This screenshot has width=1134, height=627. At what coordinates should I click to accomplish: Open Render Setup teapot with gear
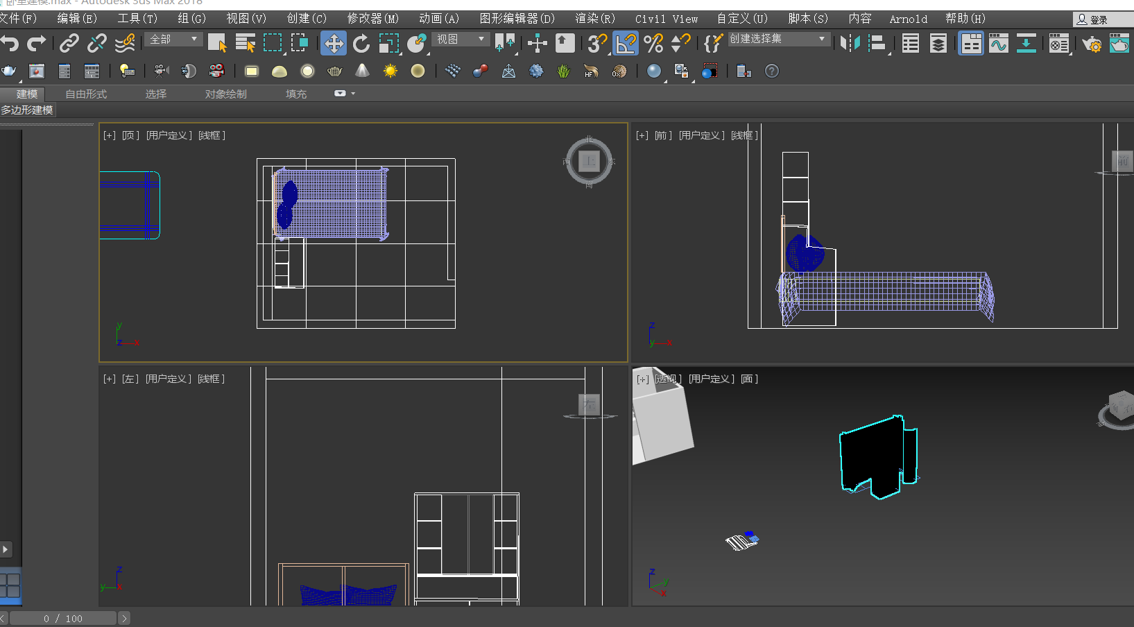point(1092,44)
